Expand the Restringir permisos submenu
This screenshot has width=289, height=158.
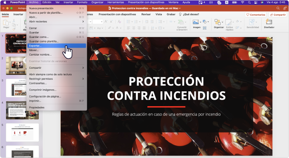[83, 79]
